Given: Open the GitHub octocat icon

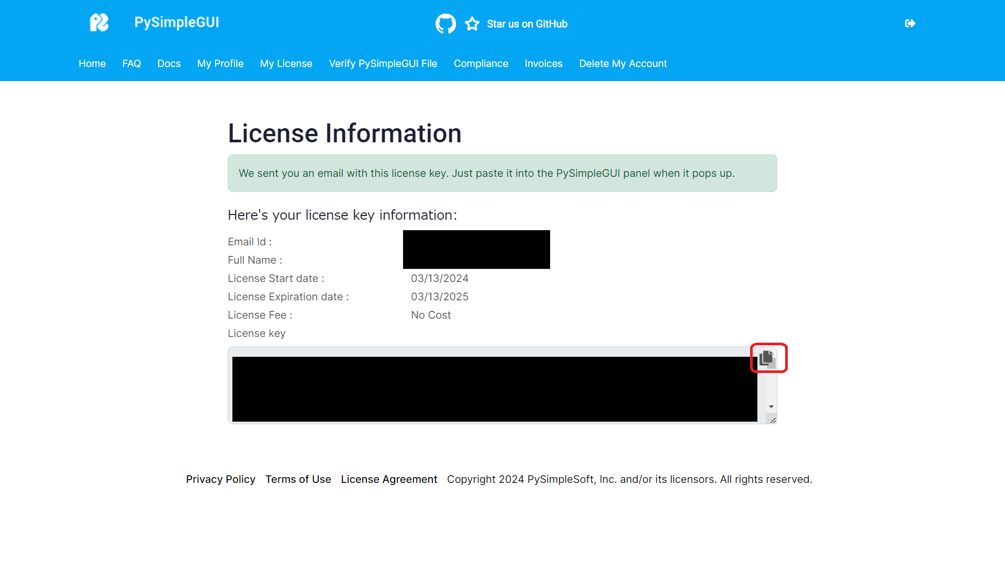Looking at the screenshot, I should pos(445,24).
